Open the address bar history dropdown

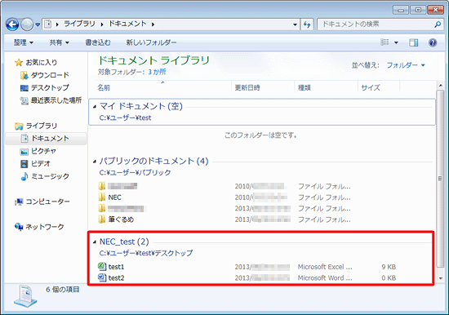pyautogui.click(x=295, y=24)
